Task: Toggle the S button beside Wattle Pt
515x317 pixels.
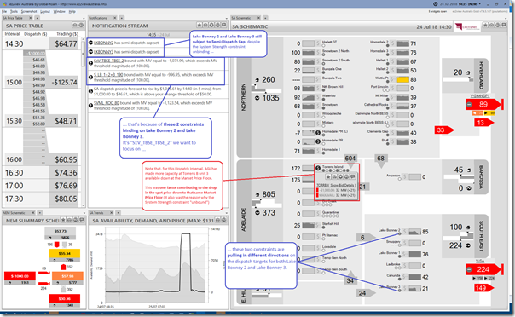Action: click(392, 79)
